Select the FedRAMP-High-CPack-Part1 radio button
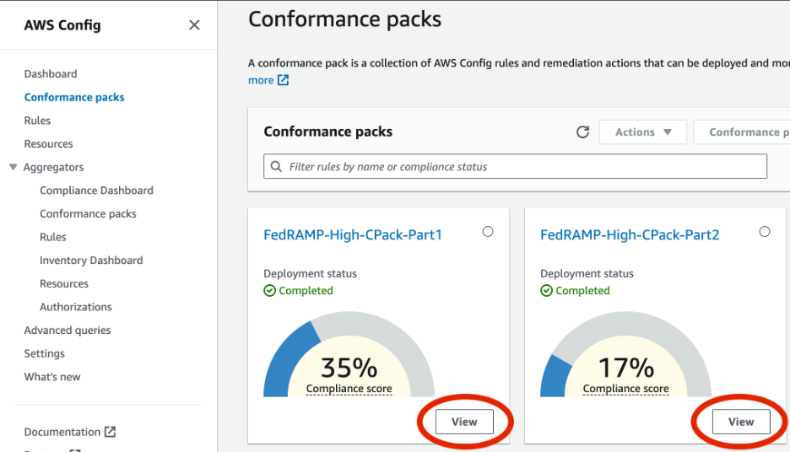Screen dimensions: 790x452 pyautogui.click(x=488, y=232)
